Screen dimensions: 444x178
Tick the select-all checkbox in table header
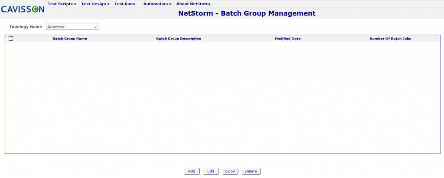click(x=11, y=39)
